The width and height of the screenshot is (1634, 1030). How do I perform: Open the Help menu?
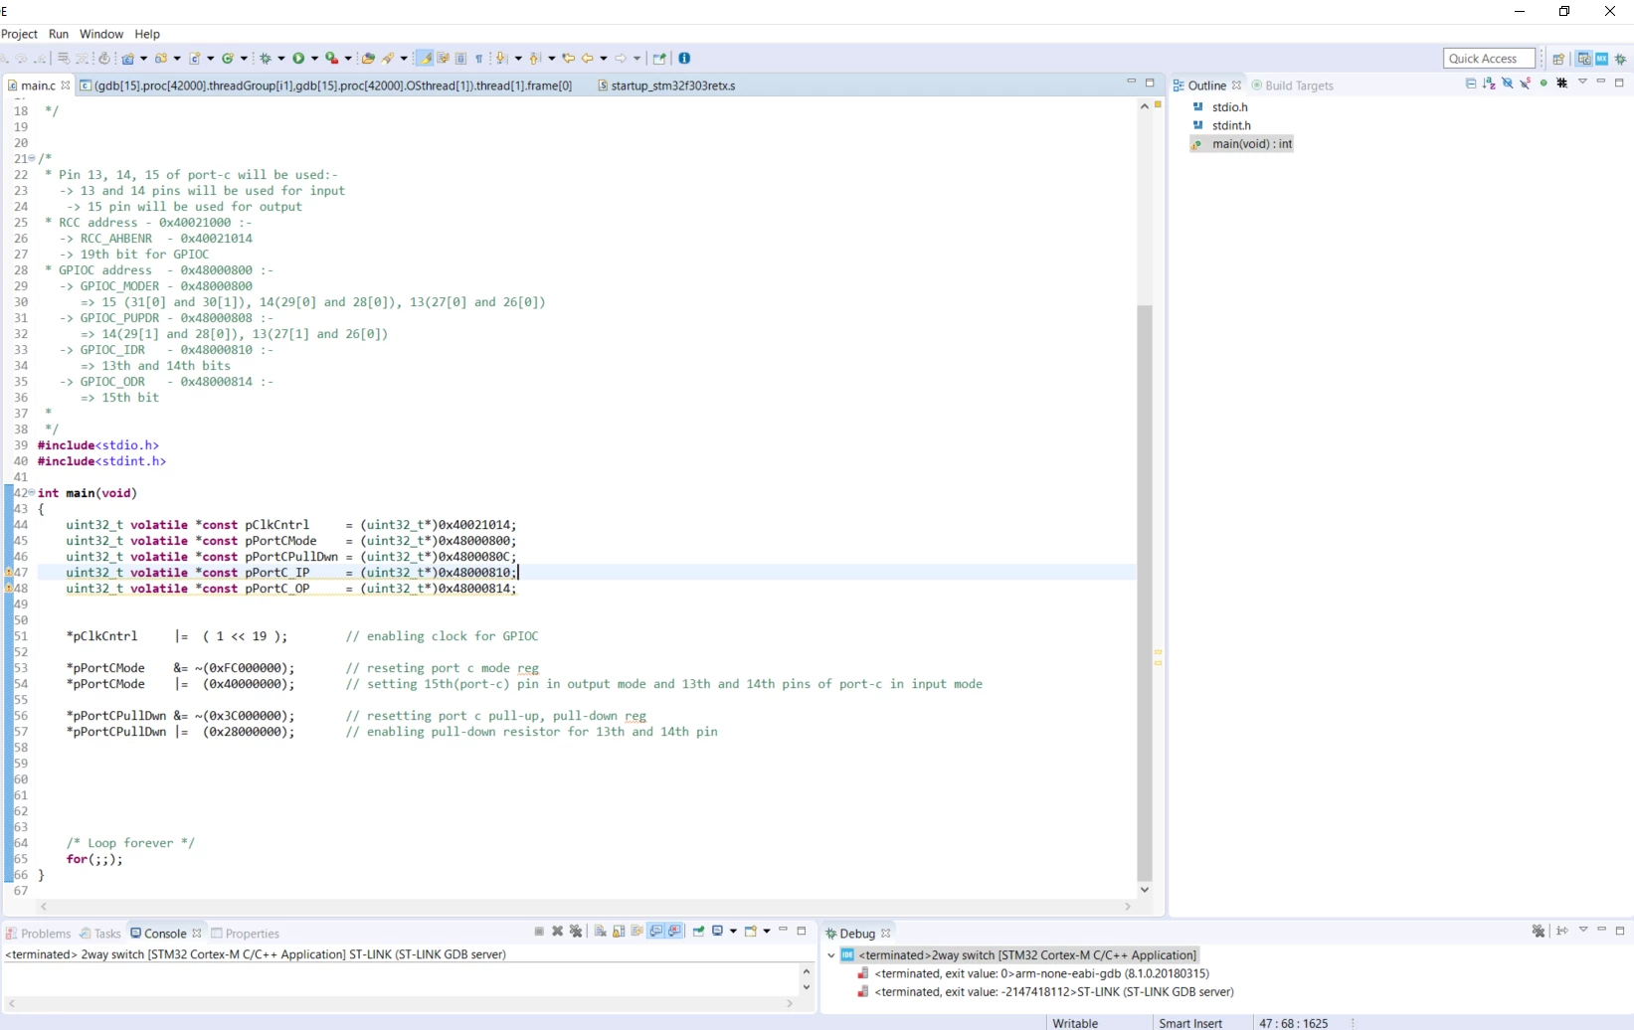[147, 34]
